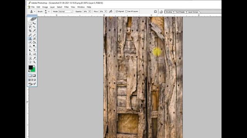The width and height of the screenshot is (247, 138).
Task: Select the Type tool
Action: (x=34, y=50)
